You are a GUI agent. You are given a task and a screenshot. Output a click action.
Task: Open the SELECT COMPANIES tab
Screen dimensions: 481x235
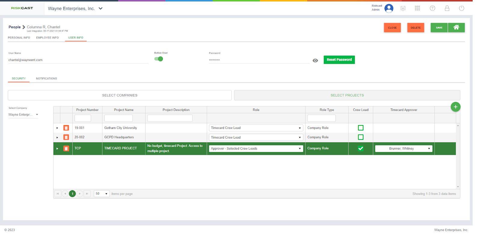(120, 95)
